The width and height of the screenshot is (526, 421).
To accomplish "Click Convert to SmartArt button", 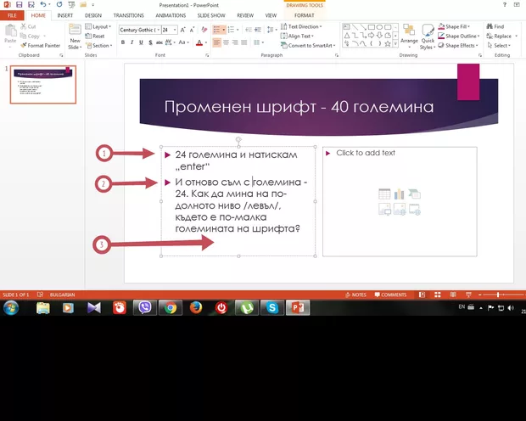I will click(x=308, y=45).
